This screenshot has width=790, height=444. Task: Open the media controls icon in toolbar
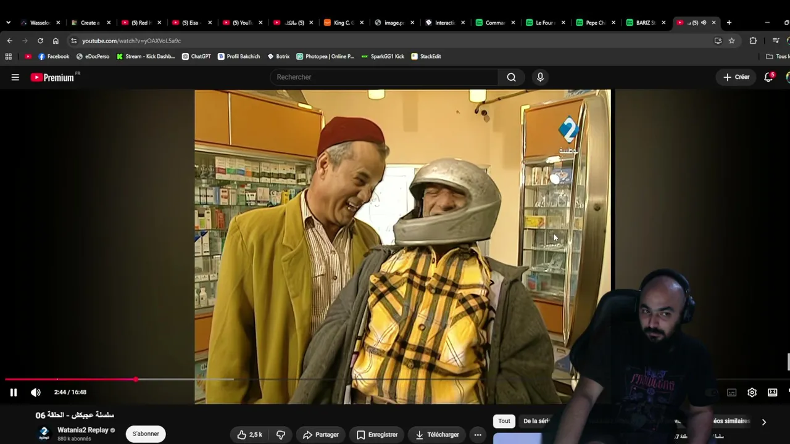776,41
